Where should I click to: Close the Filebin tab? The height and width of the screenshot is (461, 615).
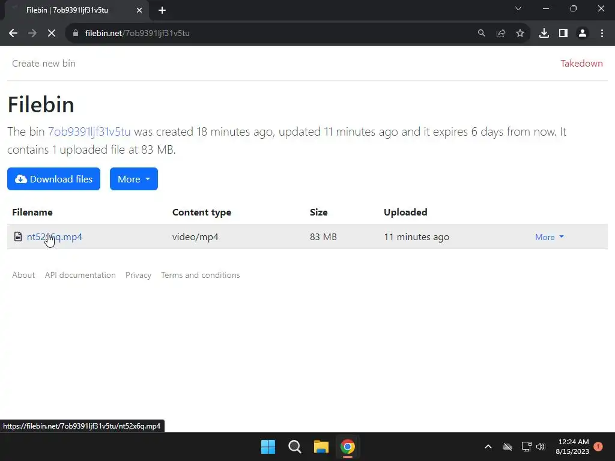point(139,10)
